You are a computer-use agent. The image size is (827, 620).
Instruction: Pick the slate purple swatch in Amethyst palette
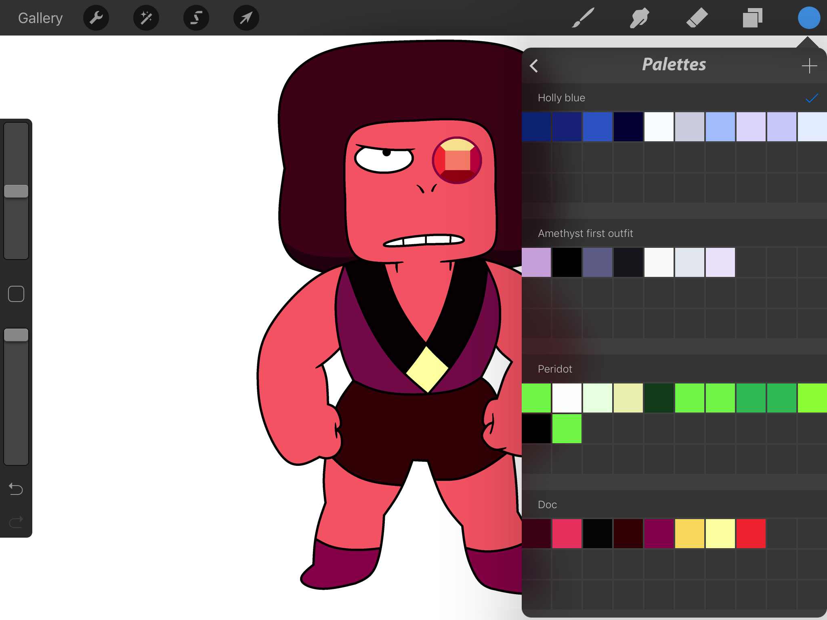click(598, 262)
